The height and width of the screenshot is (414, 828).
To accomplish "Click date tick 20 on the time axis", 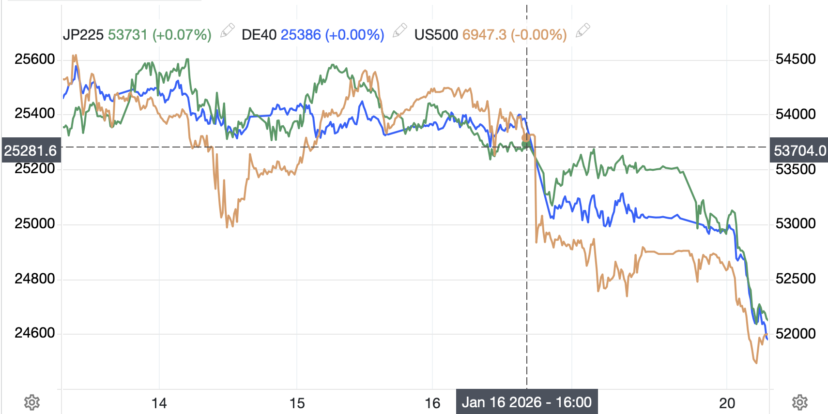I will (727, 403).
